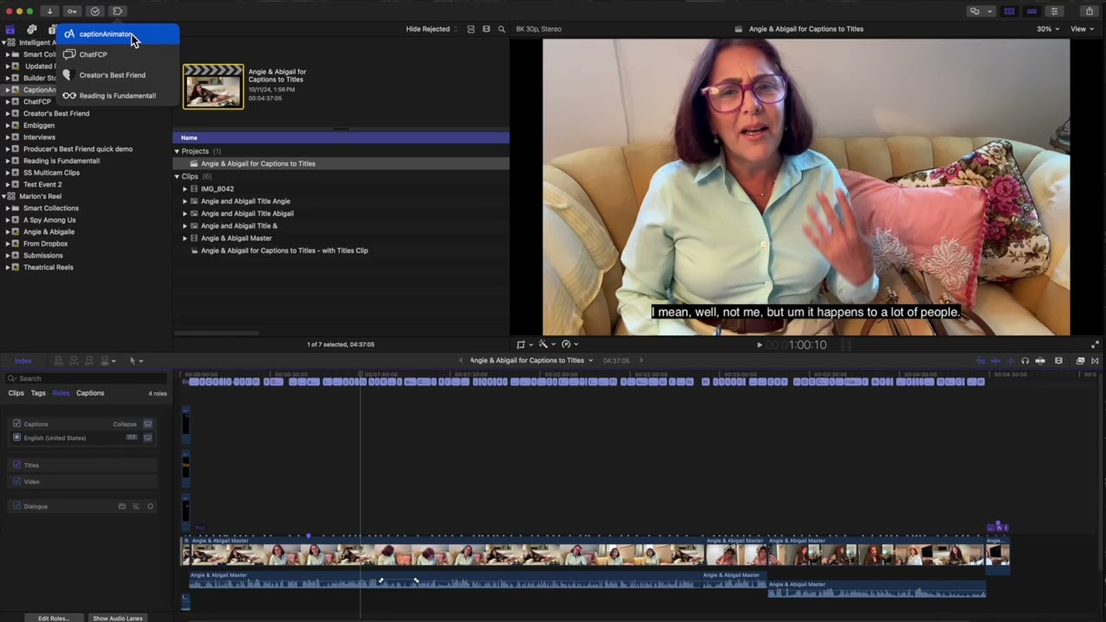Open the Hide Rejected filter dropdown
This screenshot has width=1106, height=622.
tap(433, 29)
